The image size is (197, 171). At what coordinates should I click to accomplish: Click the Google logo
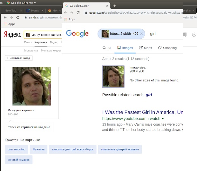point(77,34)
